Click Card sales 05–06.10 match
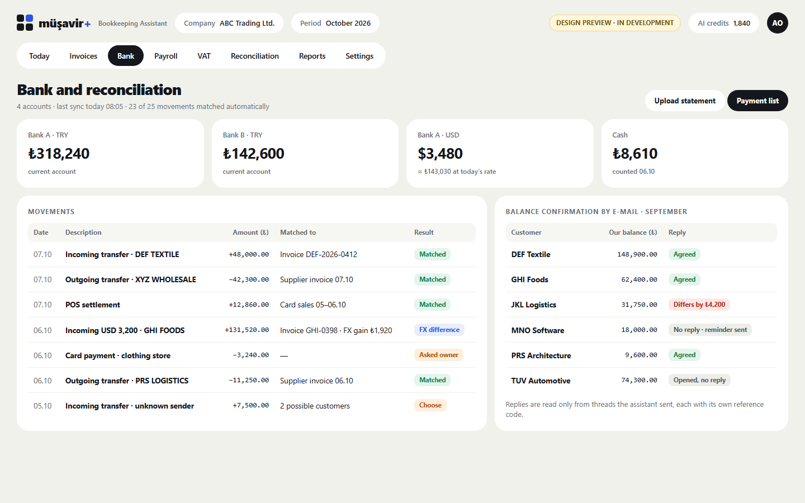 click(x=313, y=305)
